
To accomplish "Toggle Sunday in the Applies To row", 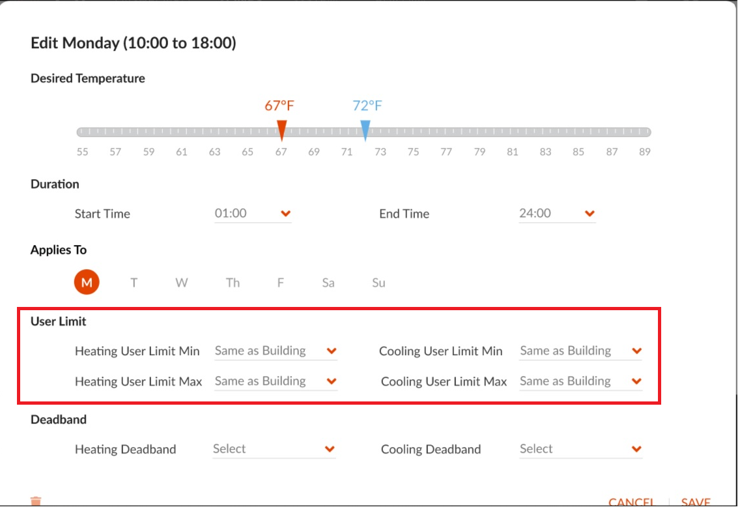I will point(378,283).
